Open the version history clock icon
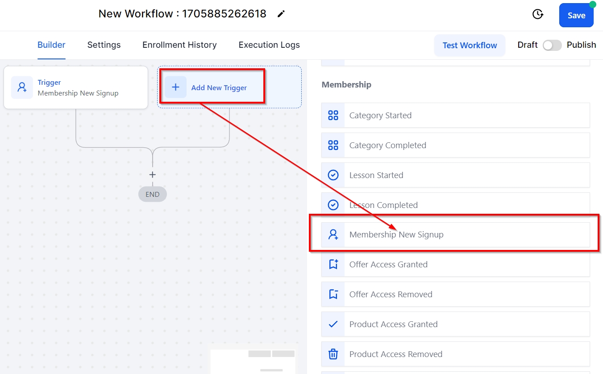The image size is (603, 374). (x=538, y=15)
